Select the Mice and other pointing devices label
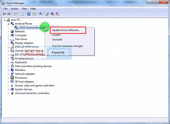This screenshot has width=170, height=124. click(33, 66)
